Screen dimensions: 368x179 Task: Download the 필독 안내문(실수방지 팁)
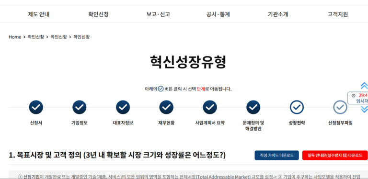pyautogui.click(x=335, y=156)
